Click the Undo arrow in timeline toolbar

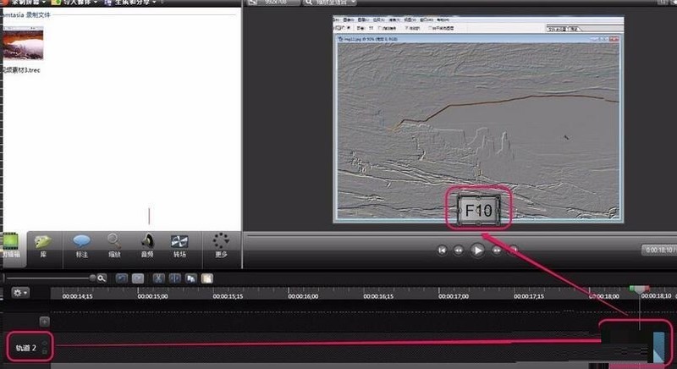click(x=121, y=278)
